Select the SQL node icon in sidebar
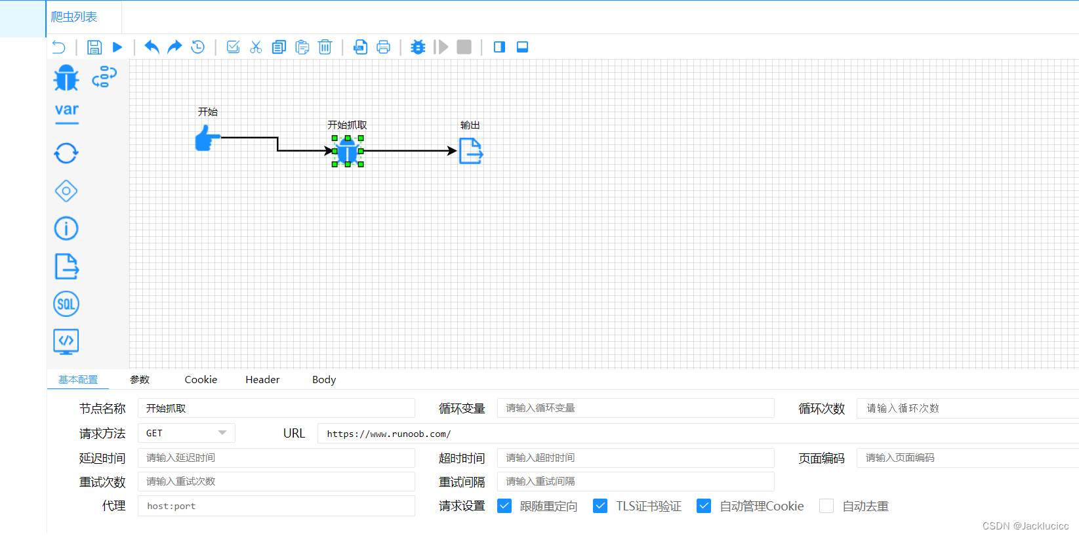The height and width of the screenshot is (536, 1079). point(66,304)
